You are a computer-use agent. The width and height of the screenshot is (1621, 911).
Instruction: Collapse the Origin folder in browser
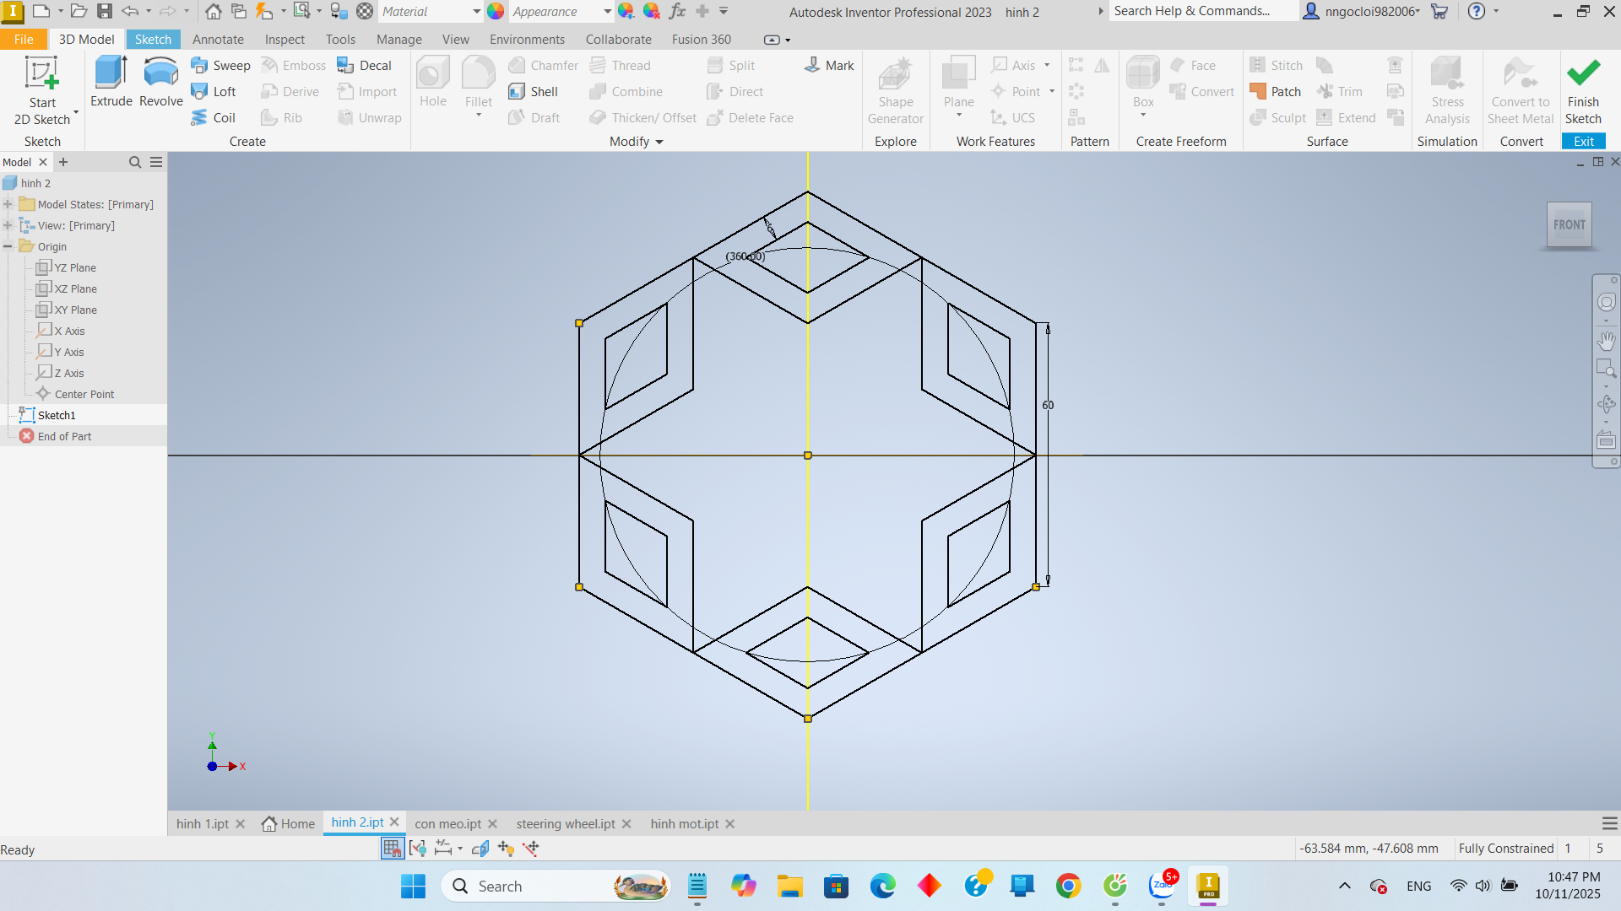pyautogui.click(x=8, y=246)
